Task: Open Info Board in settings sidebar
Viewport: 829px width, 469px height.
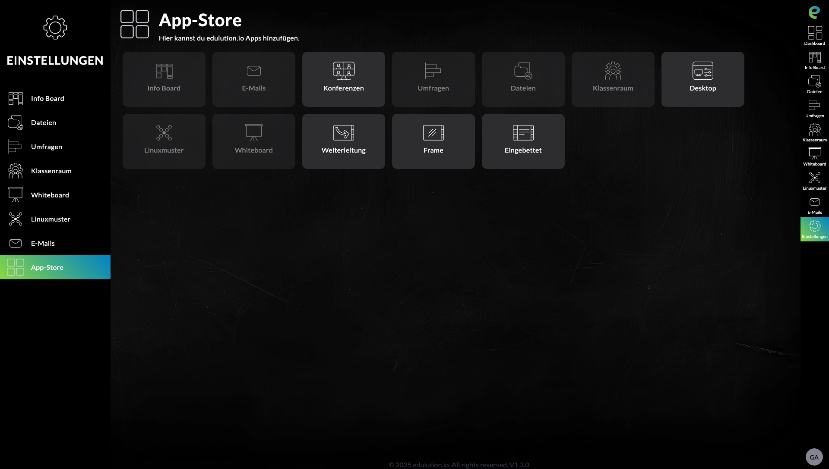Action: (x=55, y=98)
